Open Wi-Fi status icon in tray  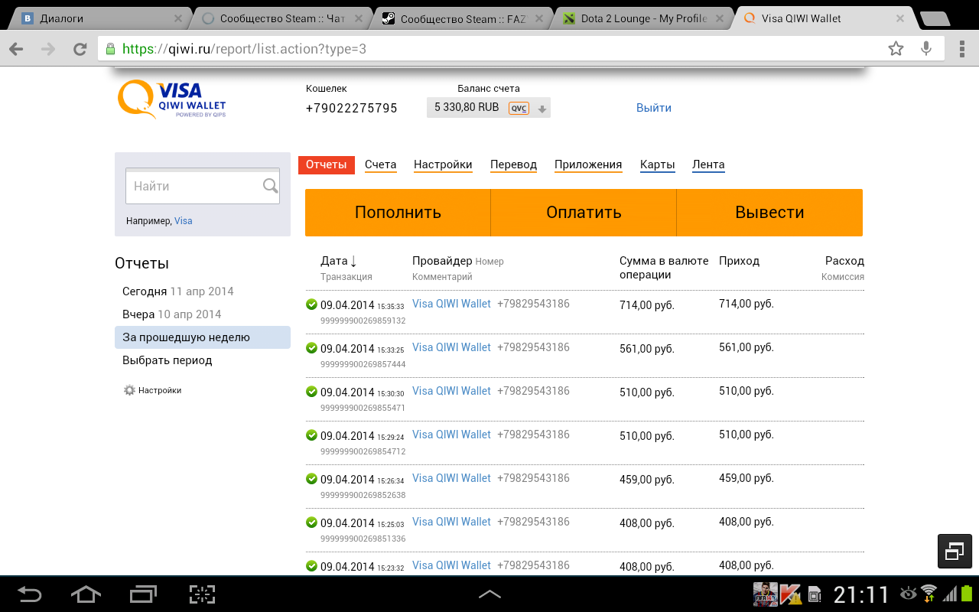tap(929, 594)
